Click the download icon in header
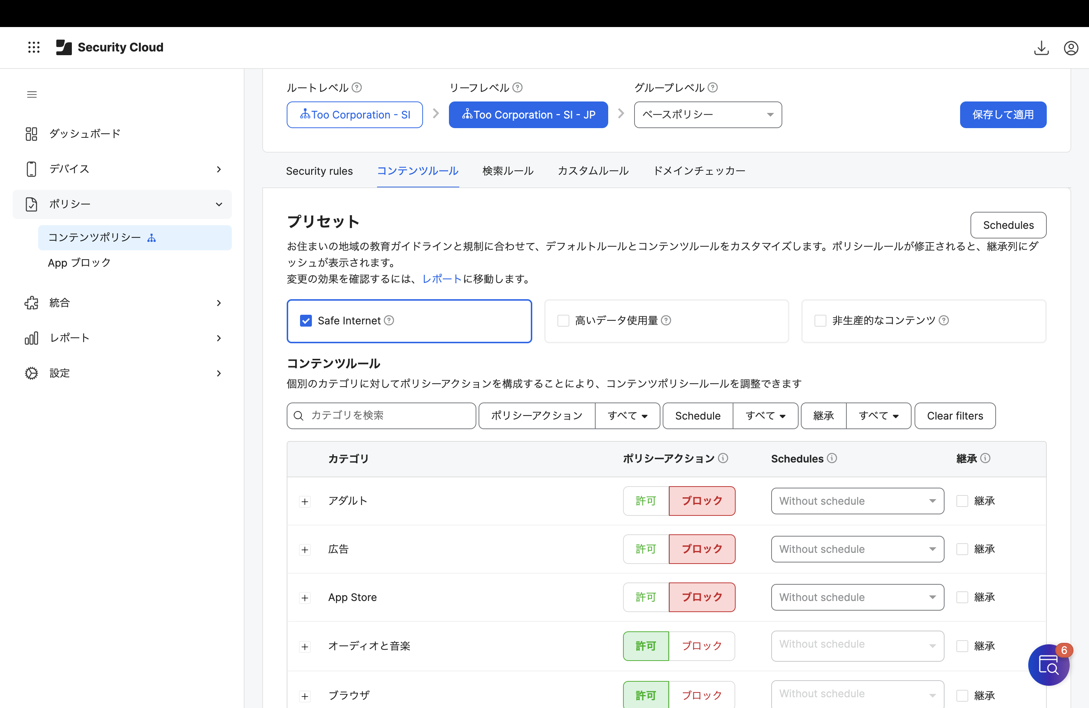This screenshot has width=1089, height=708. pyautogui.click(x=1041, y=47)
